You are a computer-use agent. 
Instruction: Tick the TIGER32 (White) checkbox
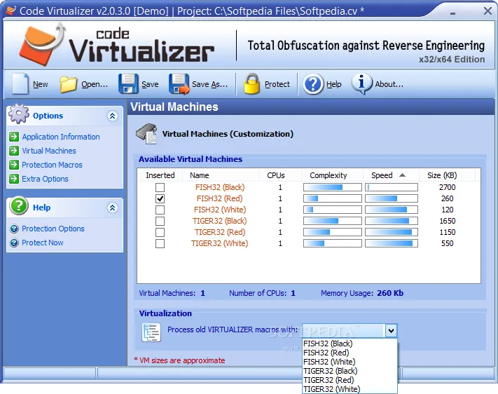pos(160,243)
